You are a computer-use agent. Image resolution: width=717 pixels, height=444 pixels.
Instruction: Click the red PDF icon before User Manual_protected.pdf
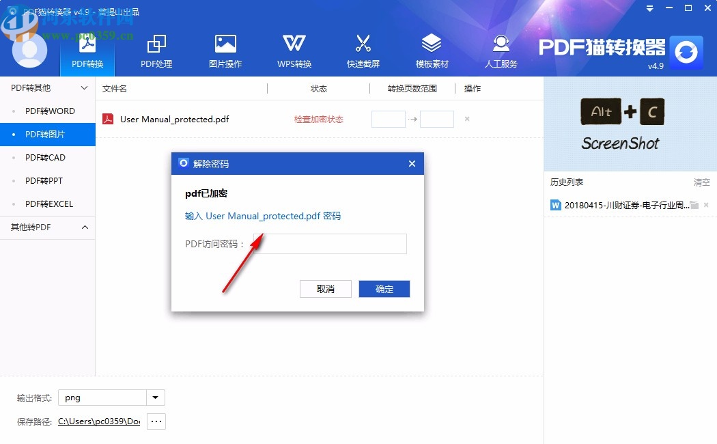(x=109, y=118)
